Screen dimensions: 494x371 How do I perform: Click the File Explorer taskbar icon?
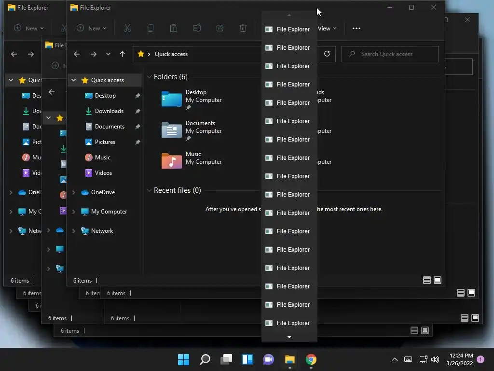pos(290,359)
